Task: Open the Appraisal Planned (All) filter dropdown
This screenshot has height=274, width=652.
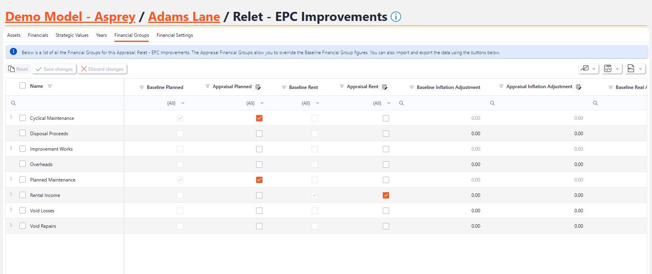Action: click(x=255, y=103)
